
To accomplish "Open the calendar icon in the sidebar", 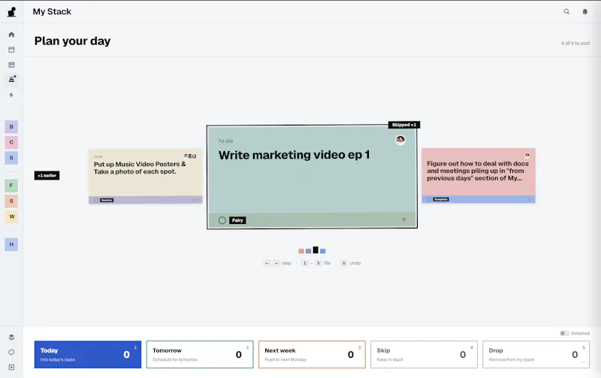I will click(11, 65).
